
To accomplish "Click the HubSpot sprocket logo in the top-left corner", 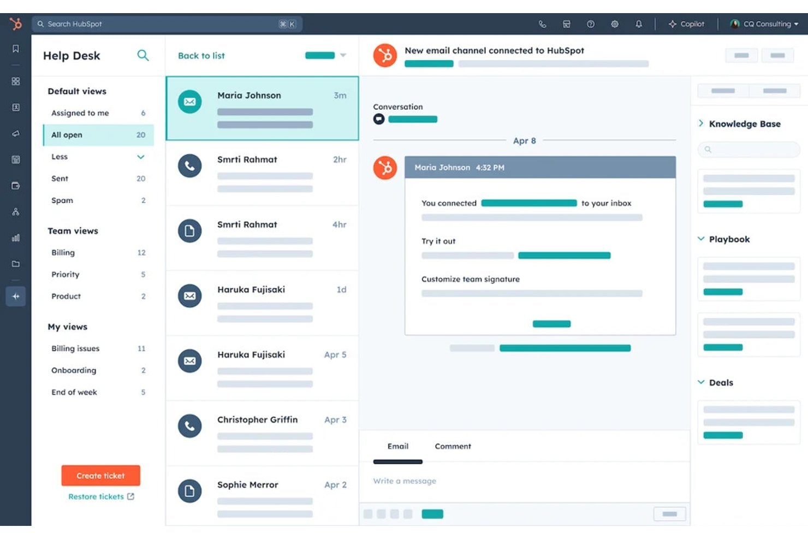I will pyautogui.click(x=16, y=23).
